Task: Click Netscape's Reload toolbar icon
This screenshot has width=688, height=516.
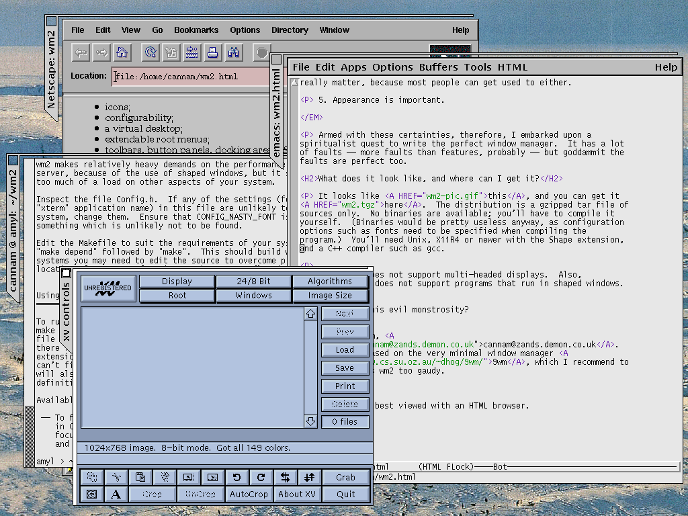Action: [150, 52]
